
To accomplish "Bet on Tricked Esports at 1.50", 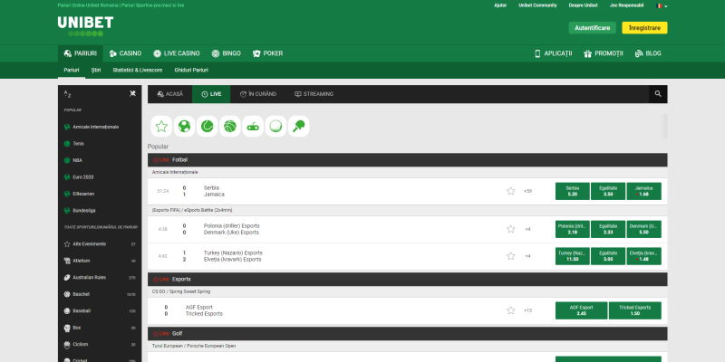I will coord(635,310).
